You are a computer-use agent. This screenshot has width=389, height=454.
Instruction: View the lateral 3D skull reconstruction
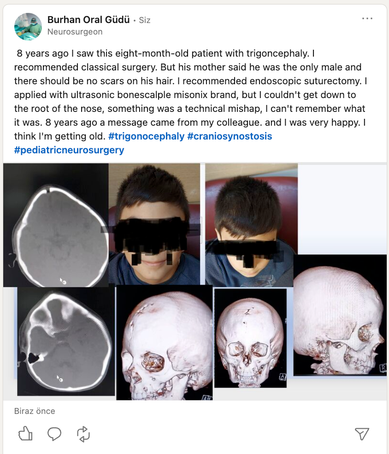click(x=340, y=315)
